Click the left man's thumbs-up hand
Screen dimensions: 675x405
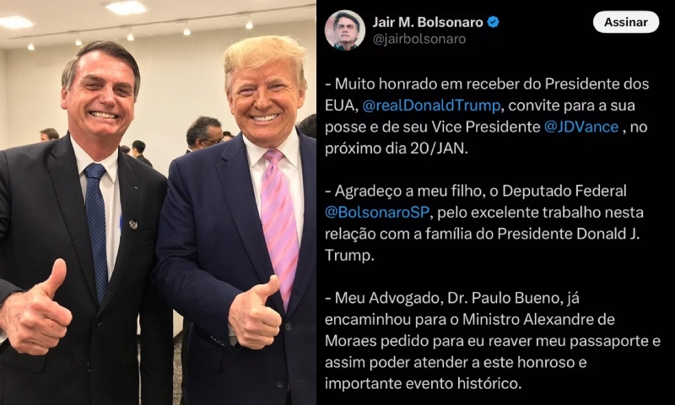35,308
